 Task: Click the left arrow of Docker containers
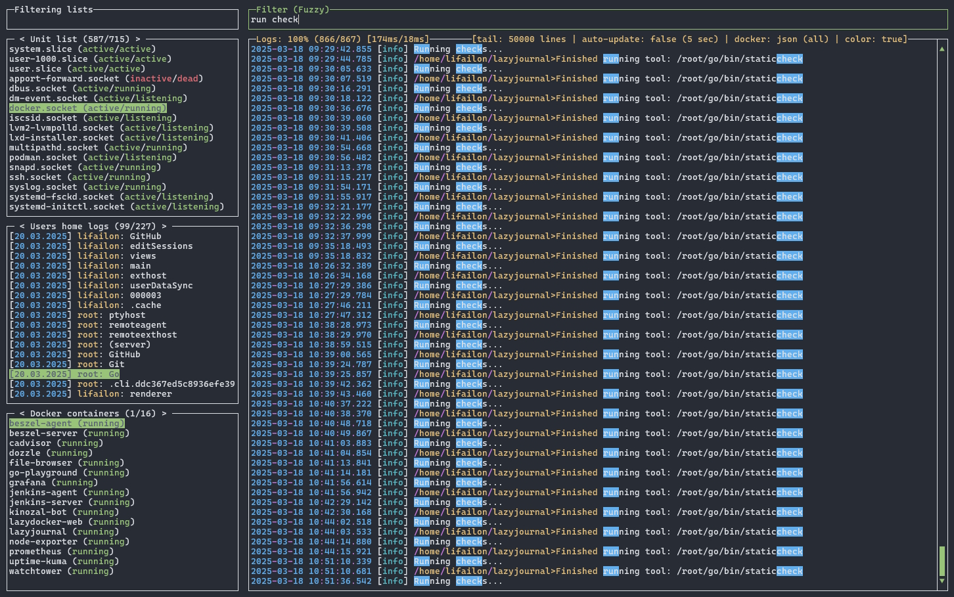tap(22, 414)
